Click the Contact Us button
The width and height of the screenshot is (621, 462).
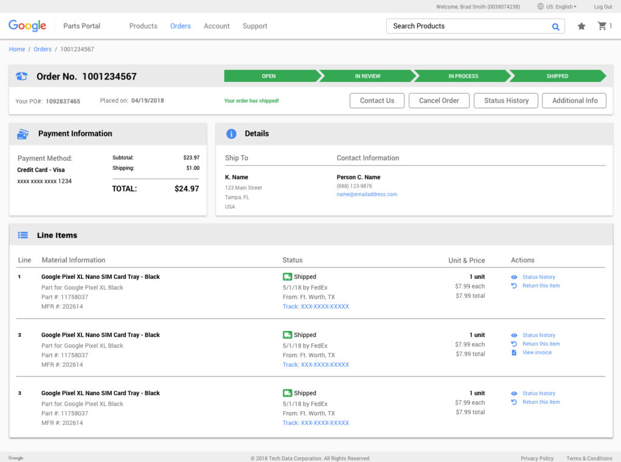tap(377, 101)
